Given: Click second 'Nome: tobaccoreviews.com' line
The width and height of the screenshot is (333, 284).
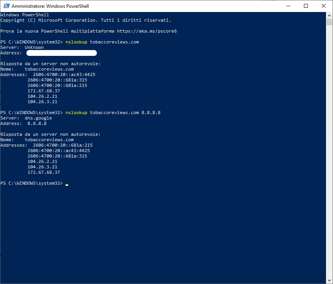Looking at the screenshot, I should 37,140.
